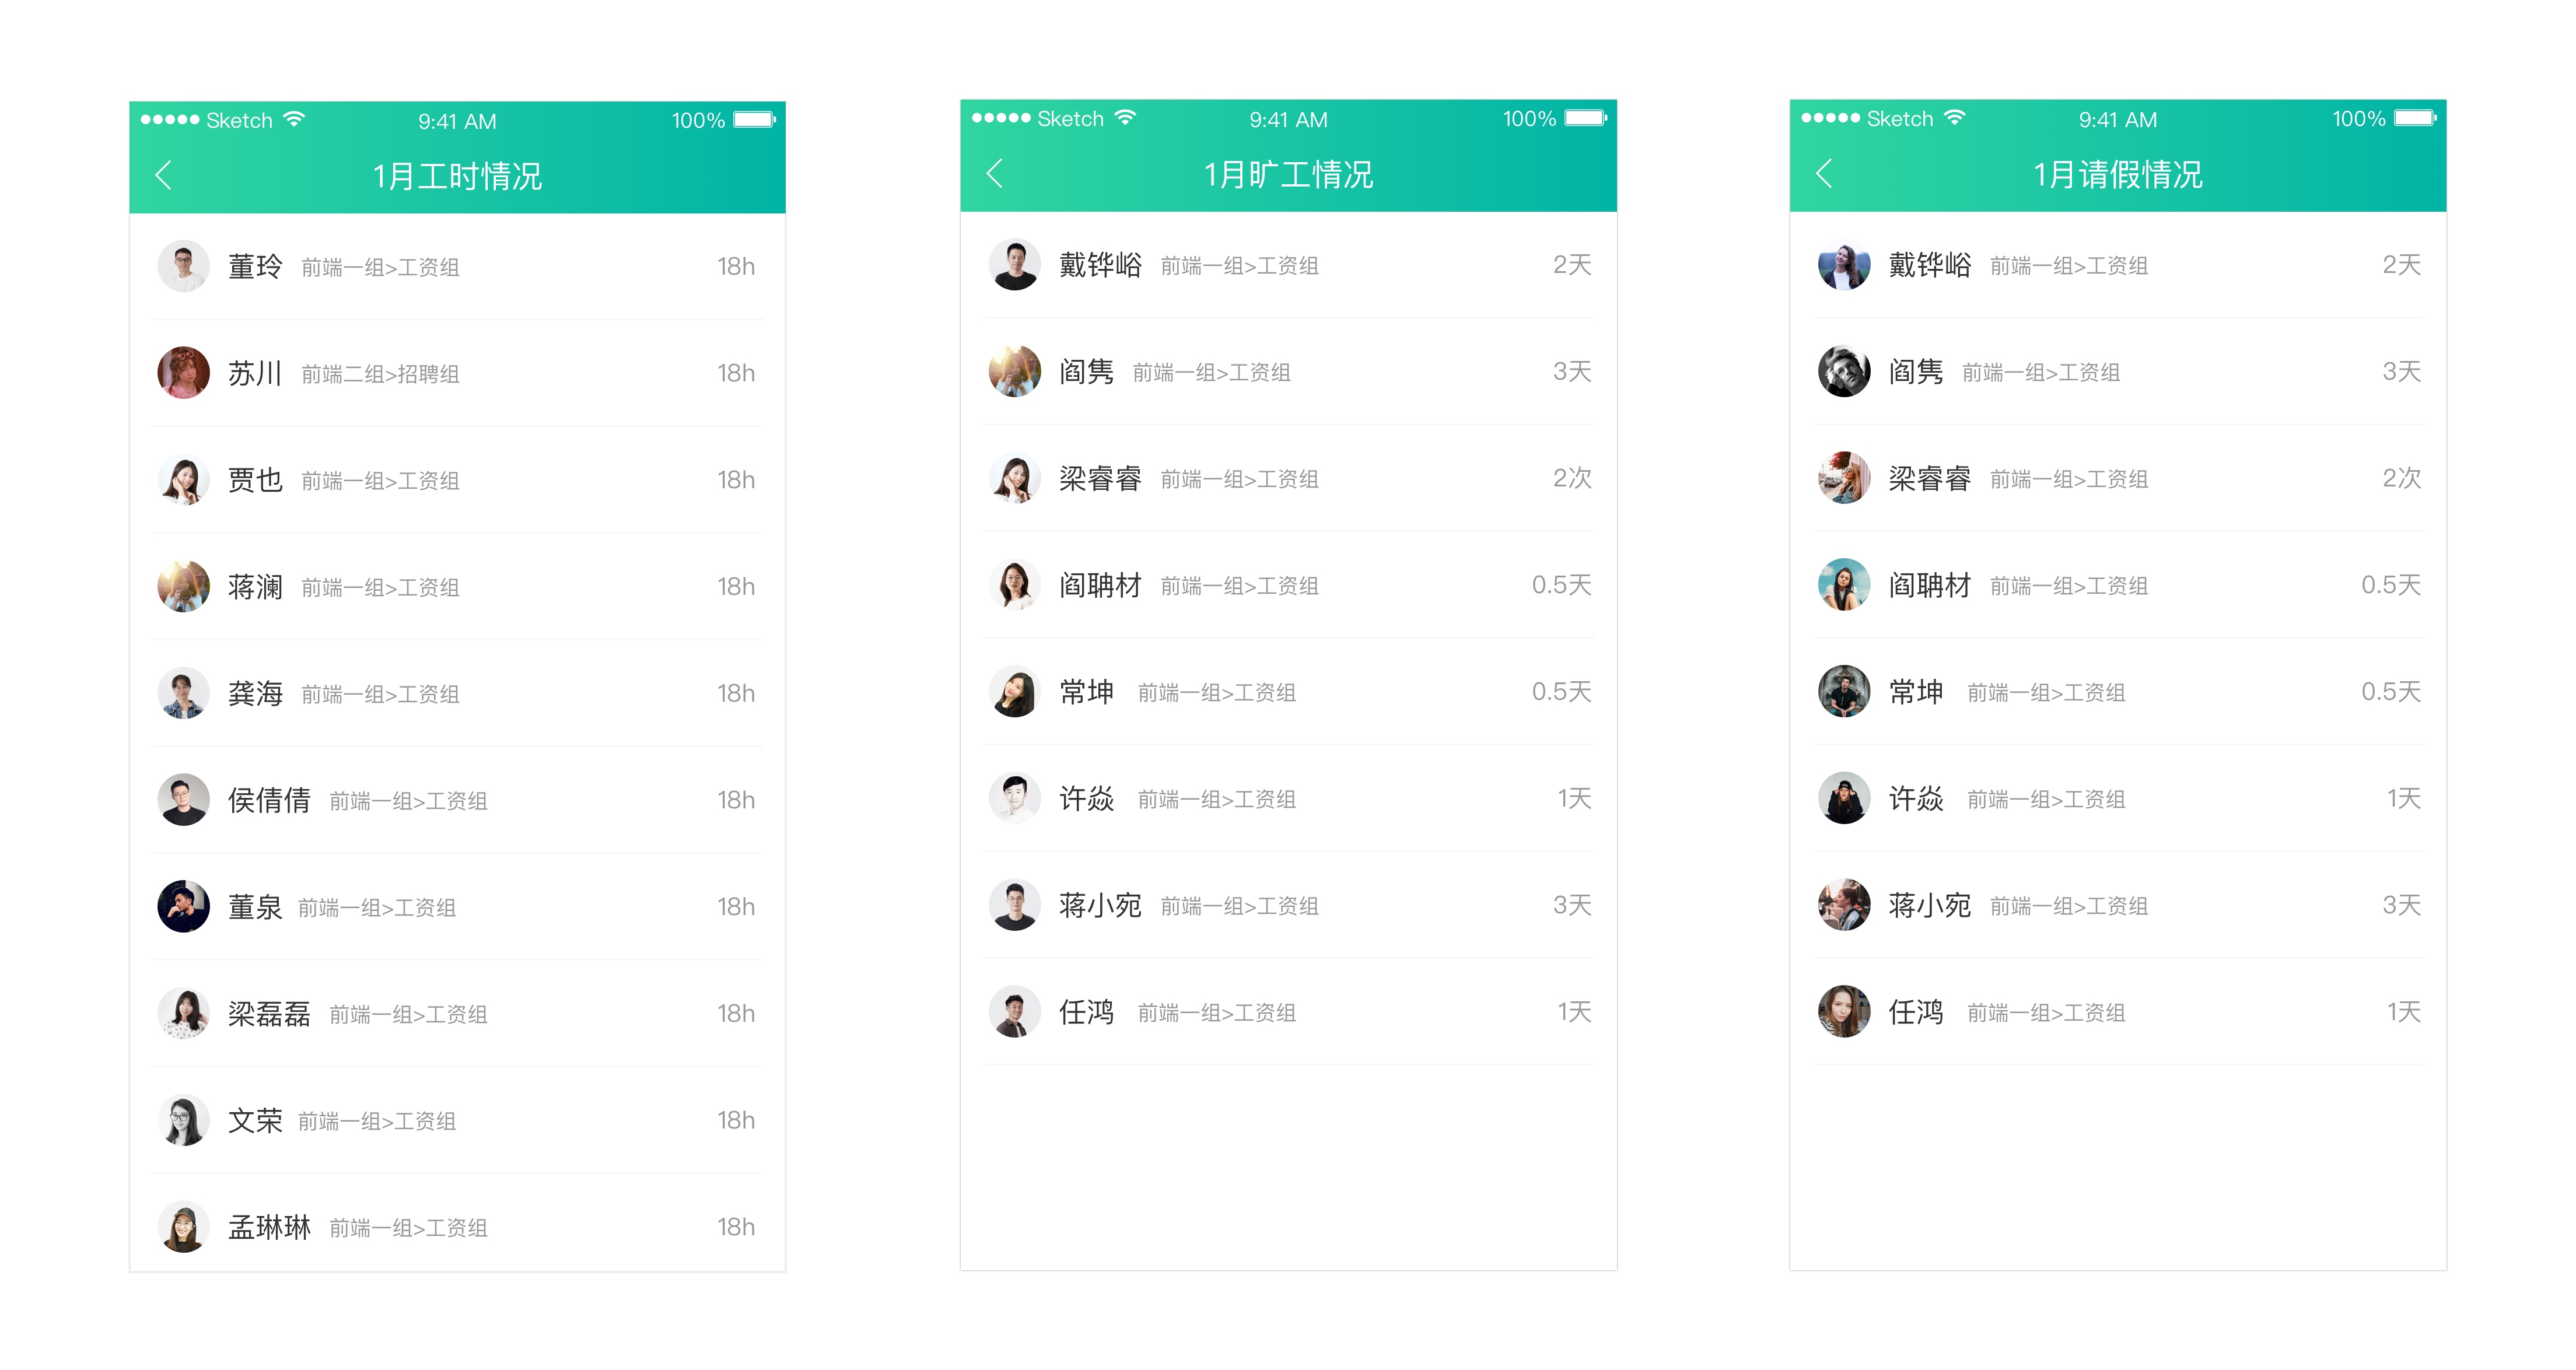Tap back arrow on 1月请假情况 screen
Image resolution: width=2576 pixels, height=1370 pixels.
point(1825,174)
